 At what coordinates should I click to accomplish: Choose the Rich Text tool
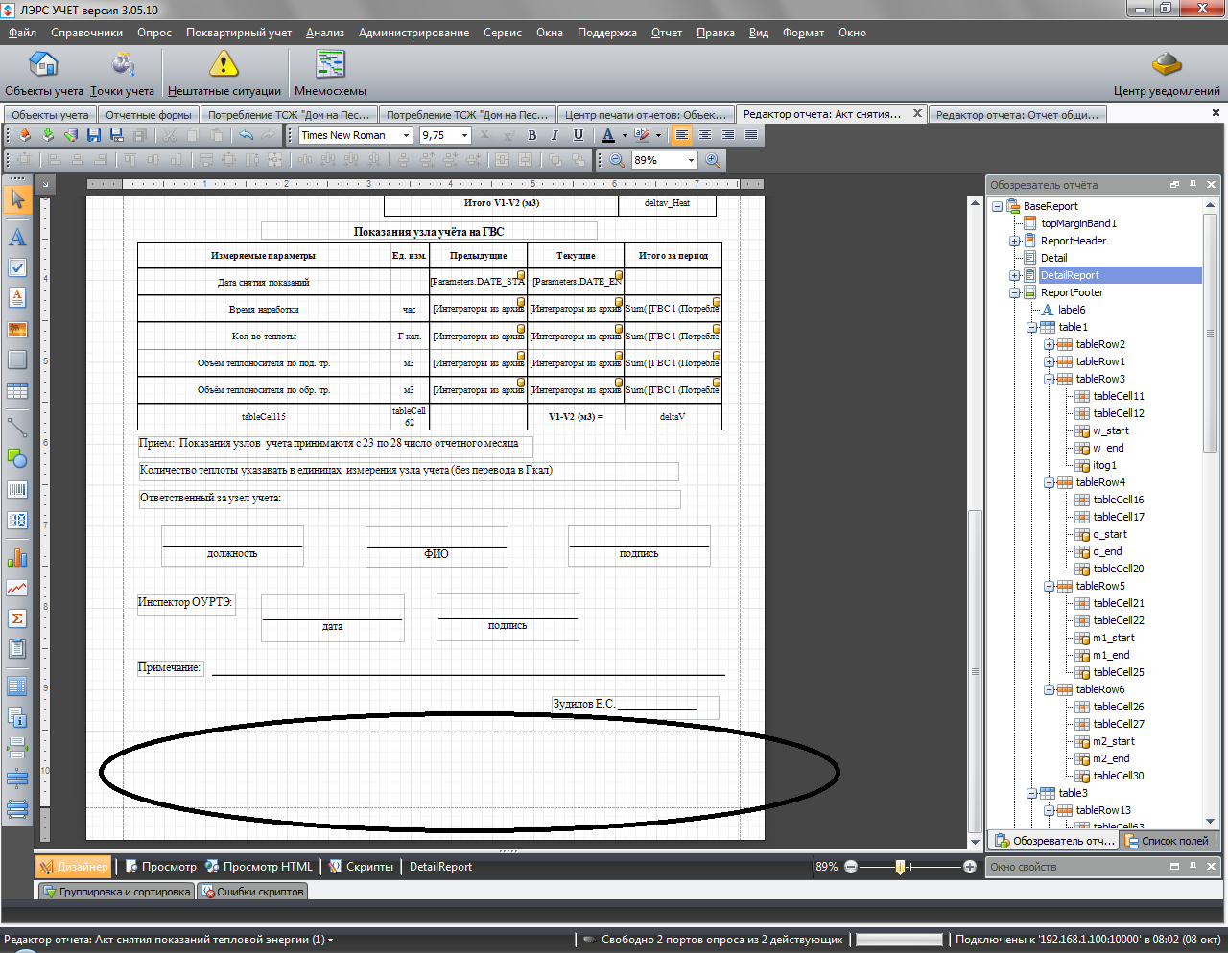[x=17, y=298]
